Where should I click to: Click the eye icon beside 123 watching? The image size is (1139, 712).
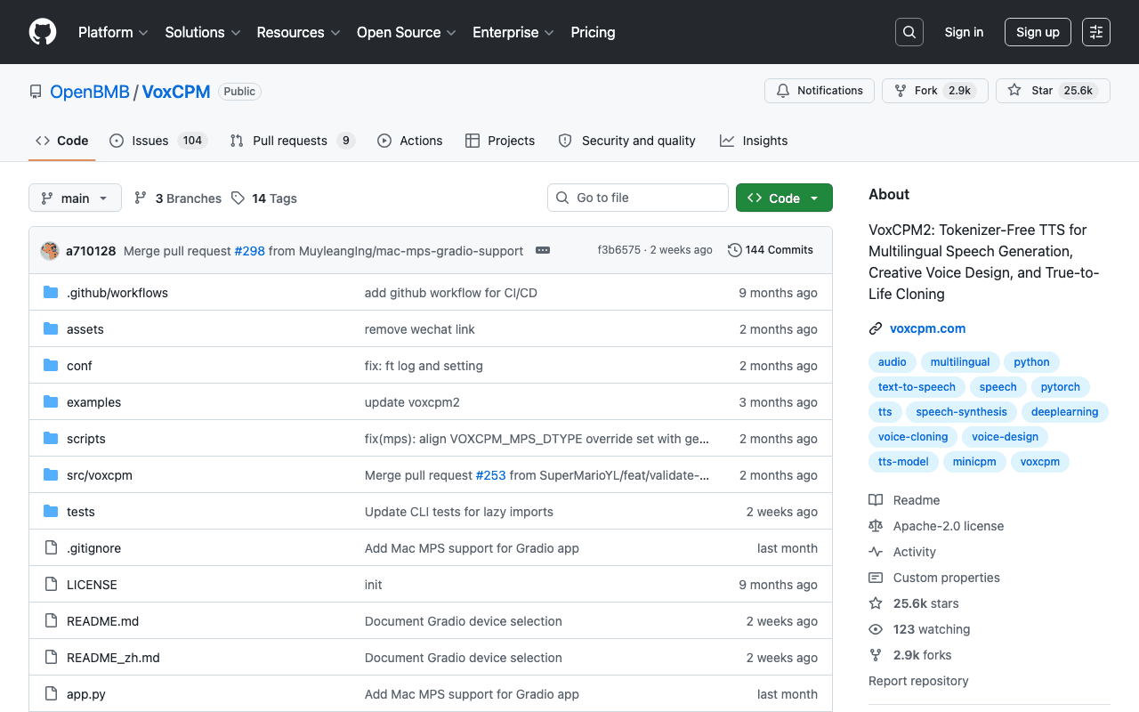(876, 629)
